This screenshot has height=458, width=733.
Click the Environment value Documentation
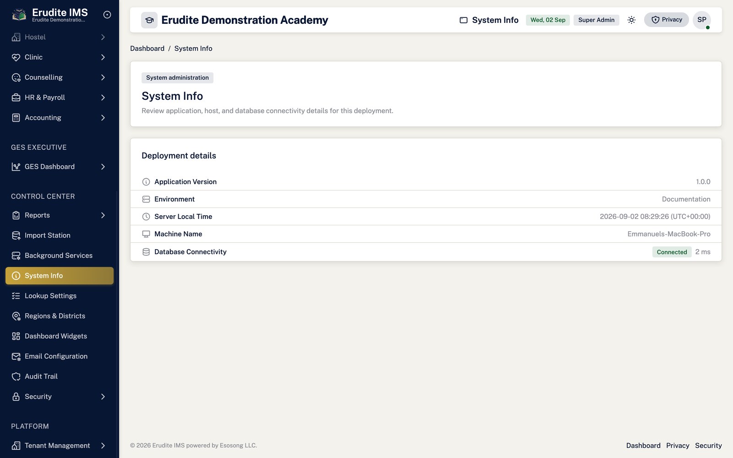point(686,199)
